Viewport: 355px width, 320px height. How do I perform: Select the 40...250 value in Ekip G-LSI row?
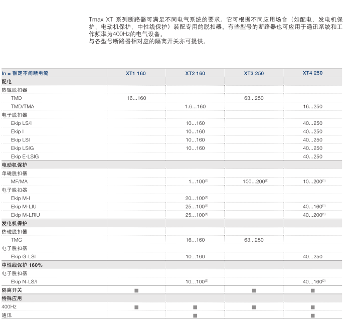point(313,257)
